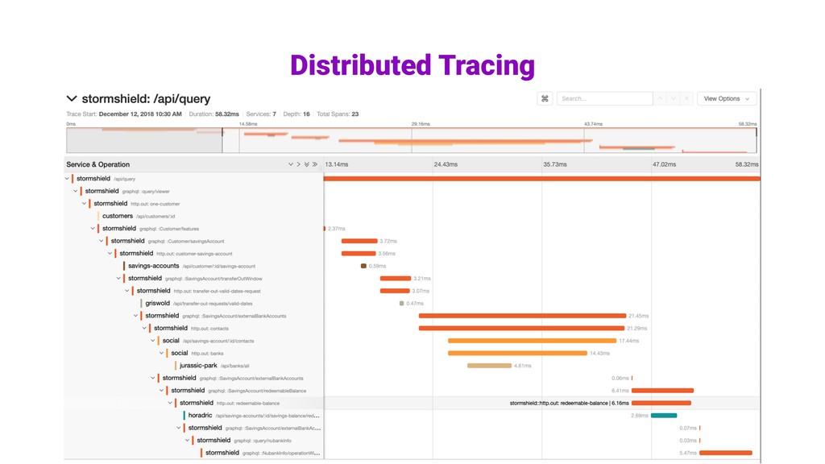Collapse stormshield :SavingsAccount/transferOutWindow span

pos(118,278)
